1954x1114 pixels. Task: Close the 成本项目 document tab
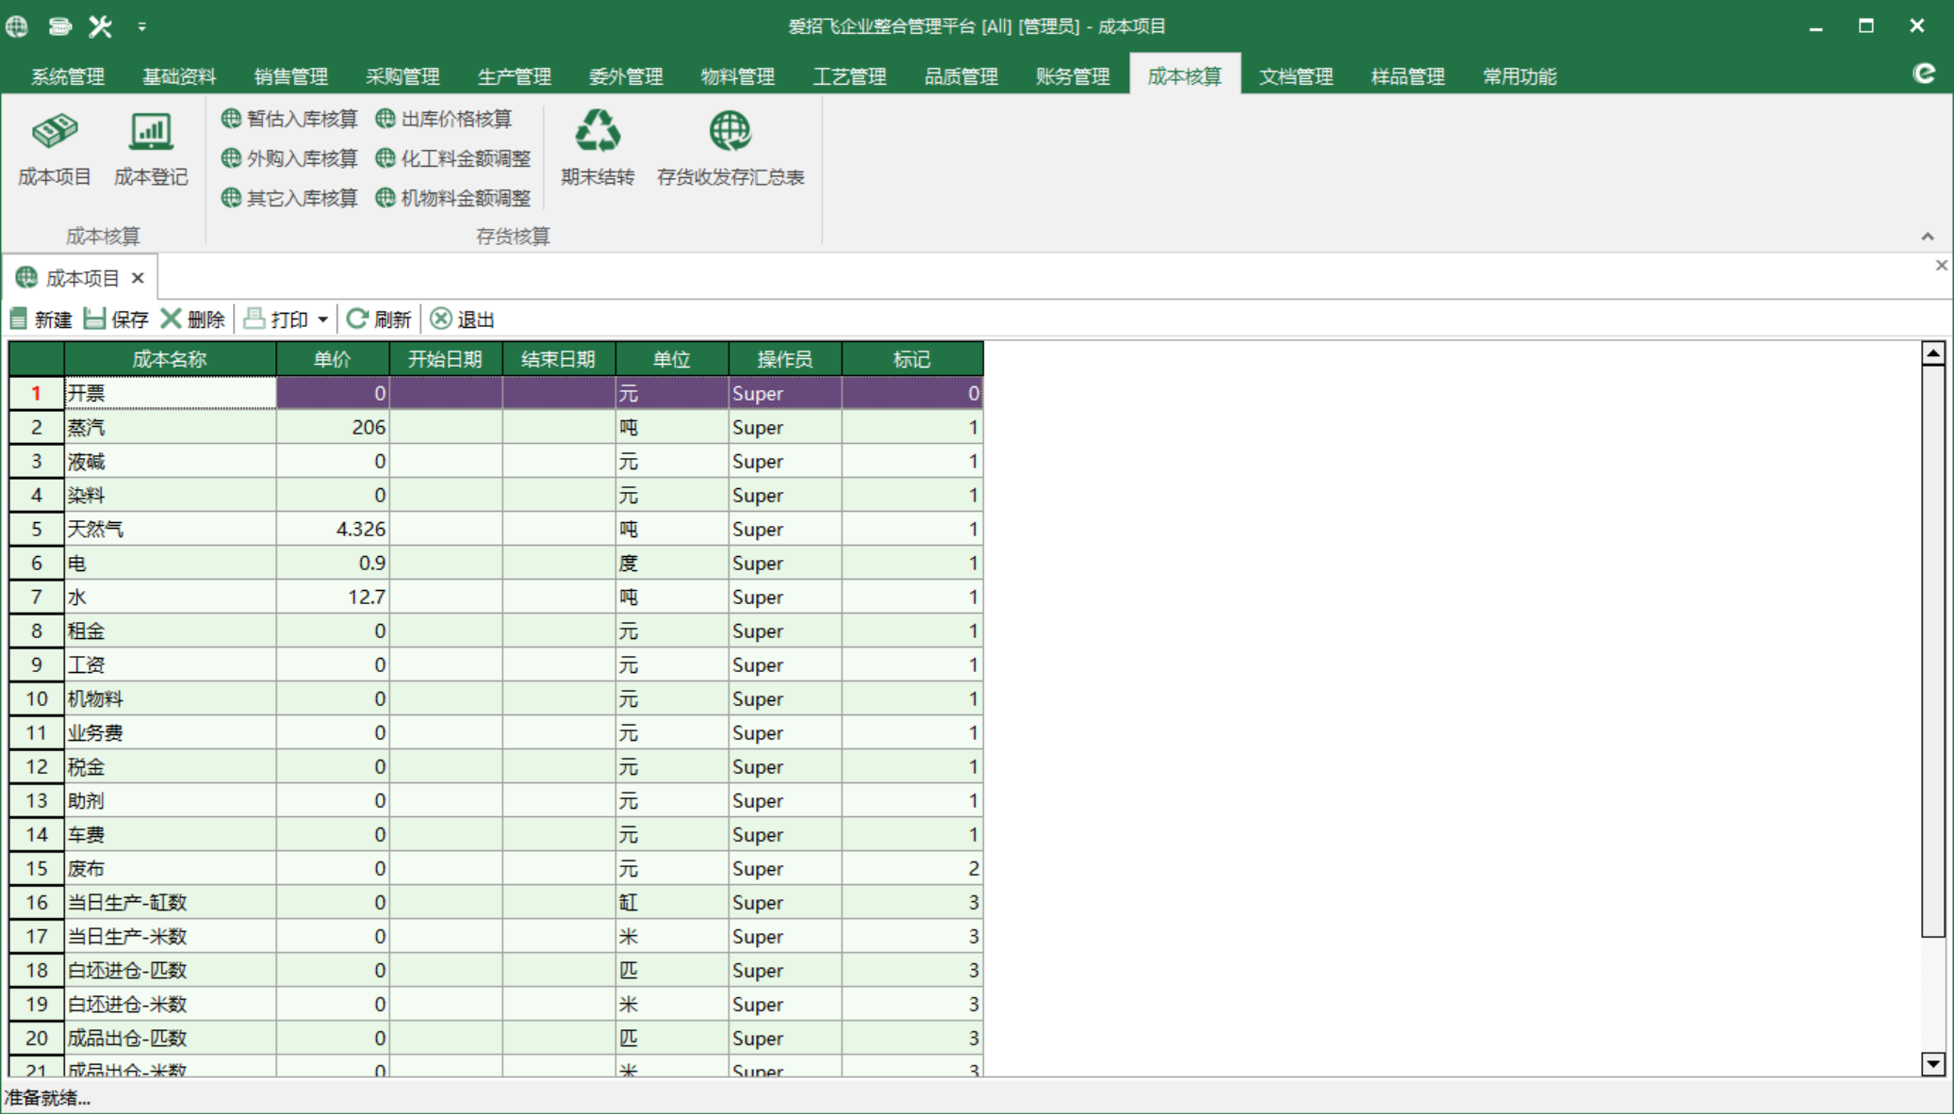click(x=138, y=278)
